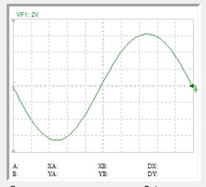Click the gray zero-level marker on left axis
The image size is (206, 187).
pyautogui.click(x=13, y=86)
